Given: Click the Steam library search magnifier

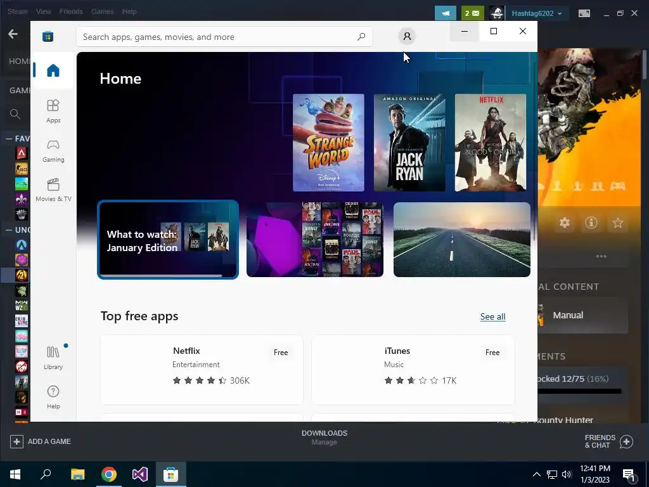Looking at the screenshot, I should click(15, 114).
